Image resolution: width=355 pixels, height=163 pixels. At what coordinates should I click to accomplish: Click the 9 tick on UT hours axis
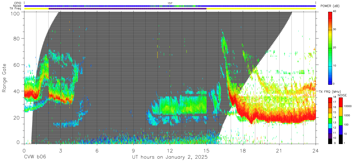tap(134, 151)
